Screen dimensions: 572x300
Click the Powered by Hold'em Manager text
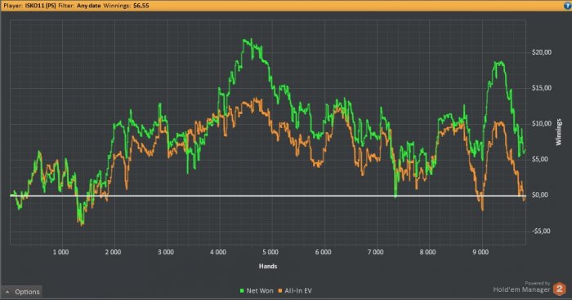pos(521,287)
